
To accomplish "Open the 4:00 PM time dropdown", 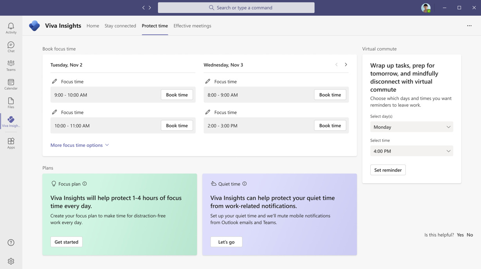I will (x=411, y=151).
